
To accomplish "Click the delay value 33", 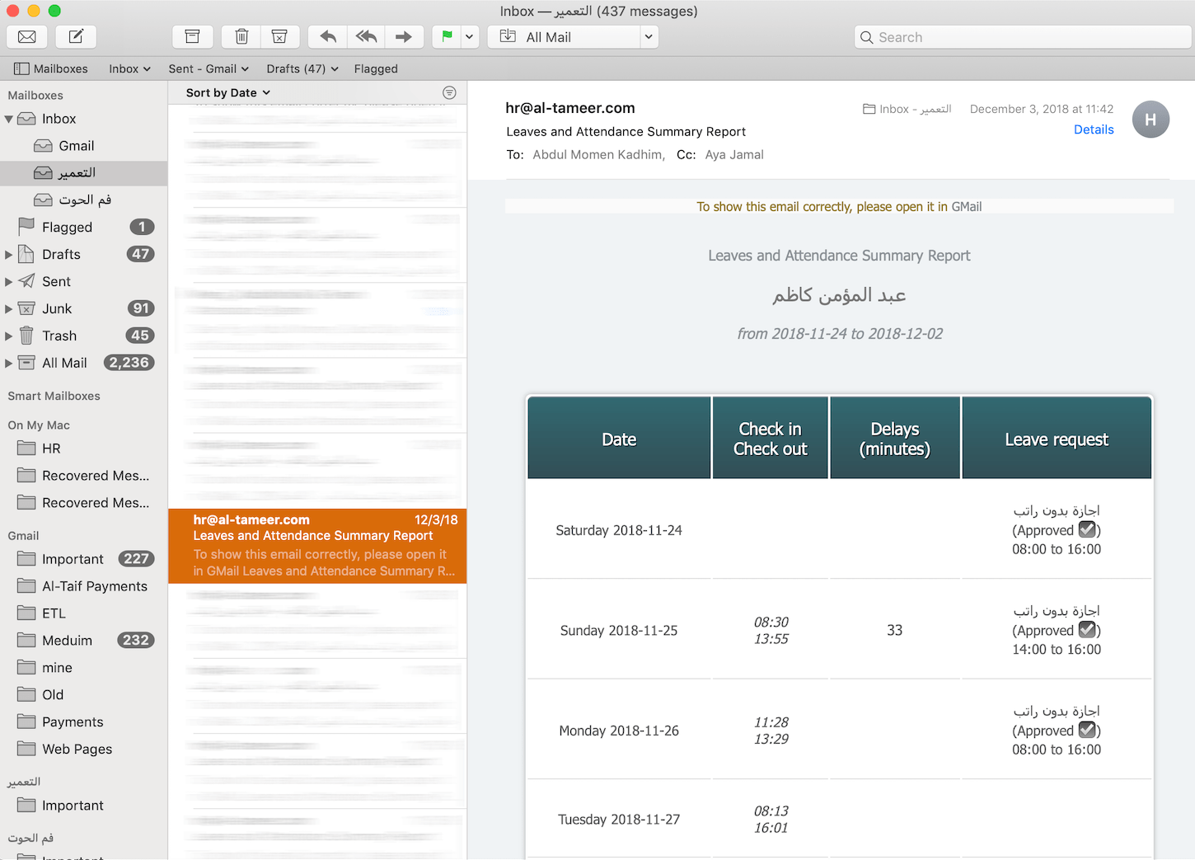I will tap(895, 630).
